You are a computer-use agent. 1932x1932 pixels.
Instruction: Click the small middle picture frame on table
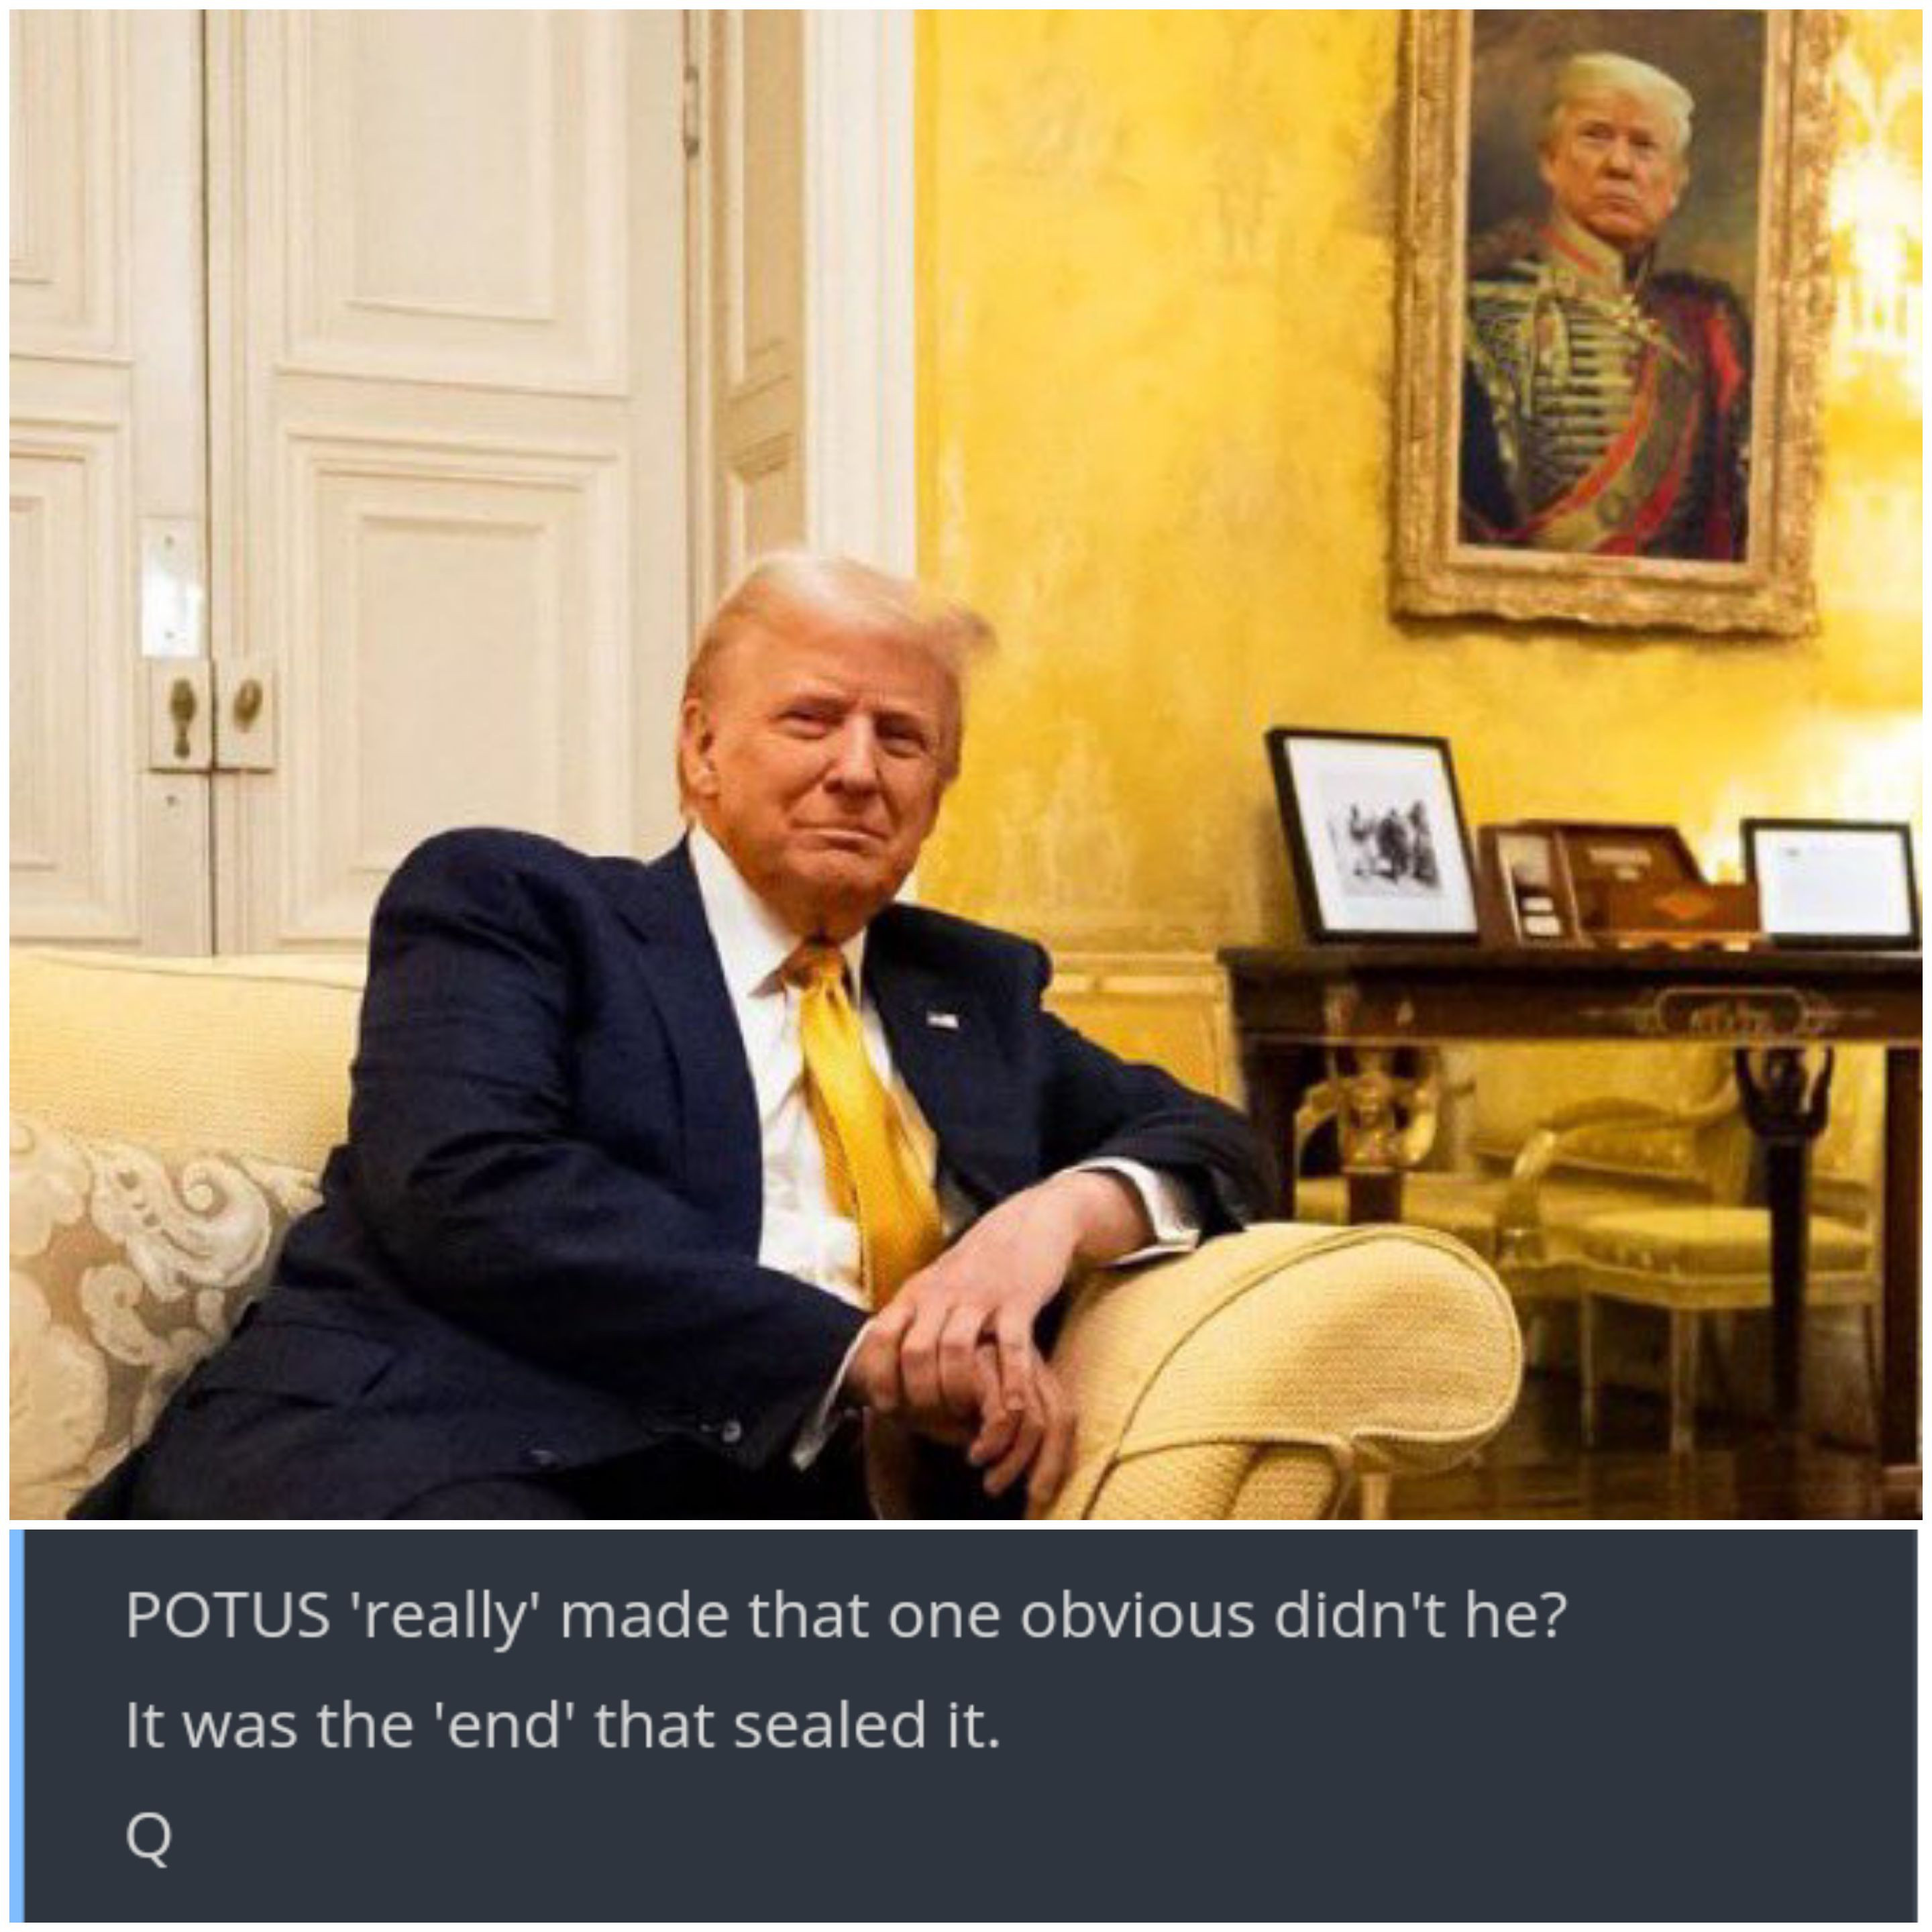point(1529,884)
